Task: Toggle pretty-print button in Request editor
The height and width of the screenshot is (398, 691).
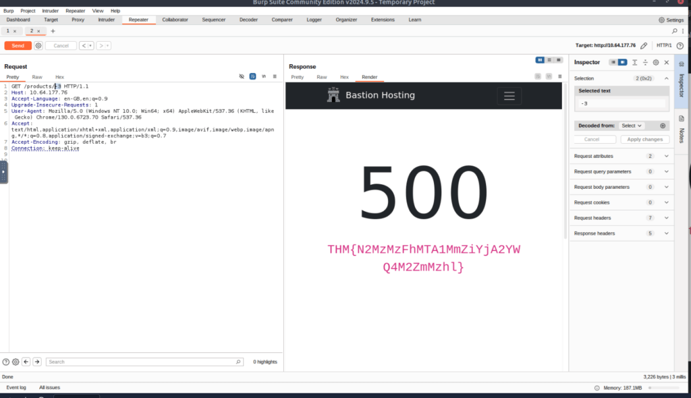Action: click(x=252, y=76)
